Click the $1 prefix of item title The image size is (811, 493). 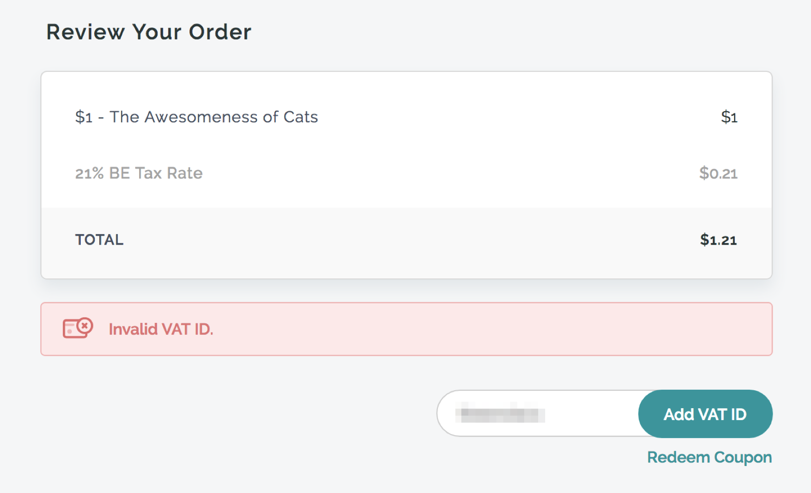pyautogui.click(x=84, y=117)
